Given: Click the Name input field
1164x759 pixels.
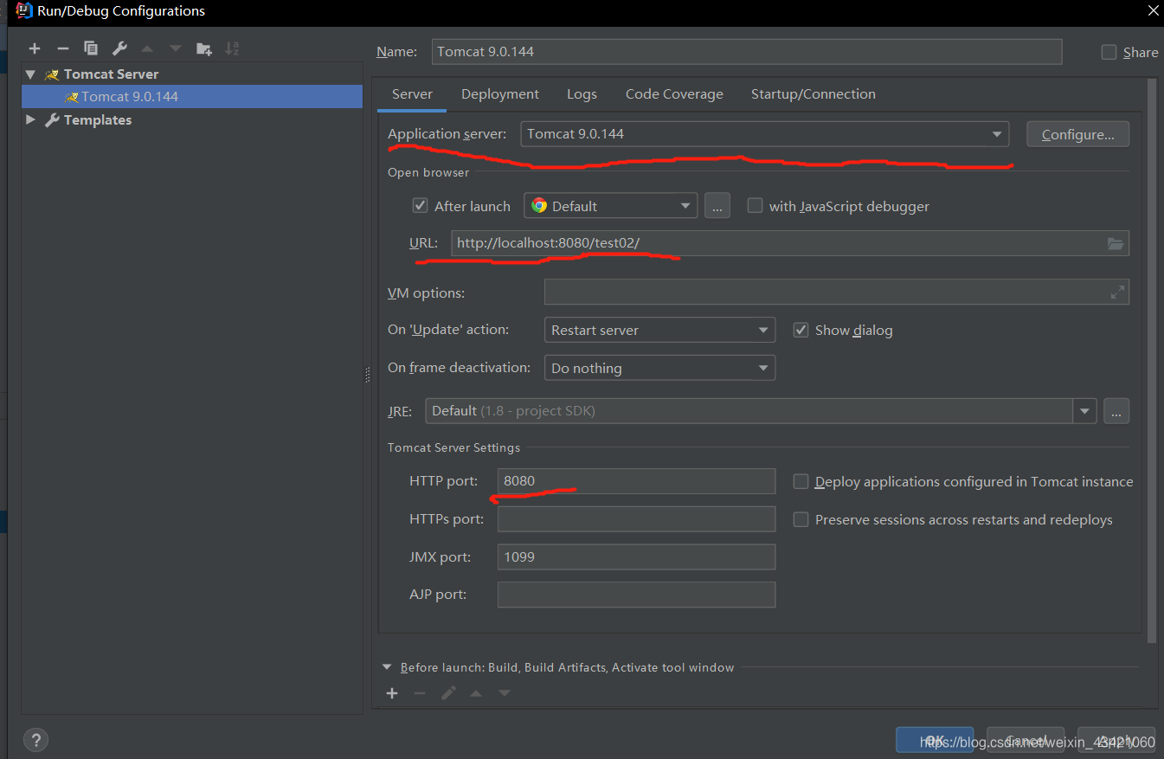Looking at the screenshot, I should click(747, 52).
